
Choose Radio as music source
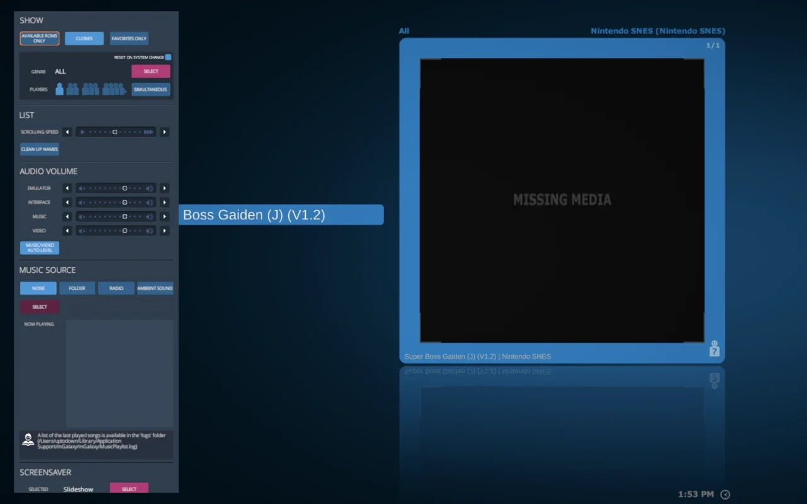(x=116, y=288)
